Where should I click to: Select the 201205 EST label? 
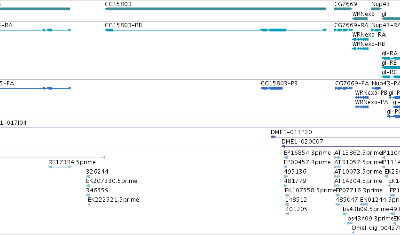[x=296, y=209]
